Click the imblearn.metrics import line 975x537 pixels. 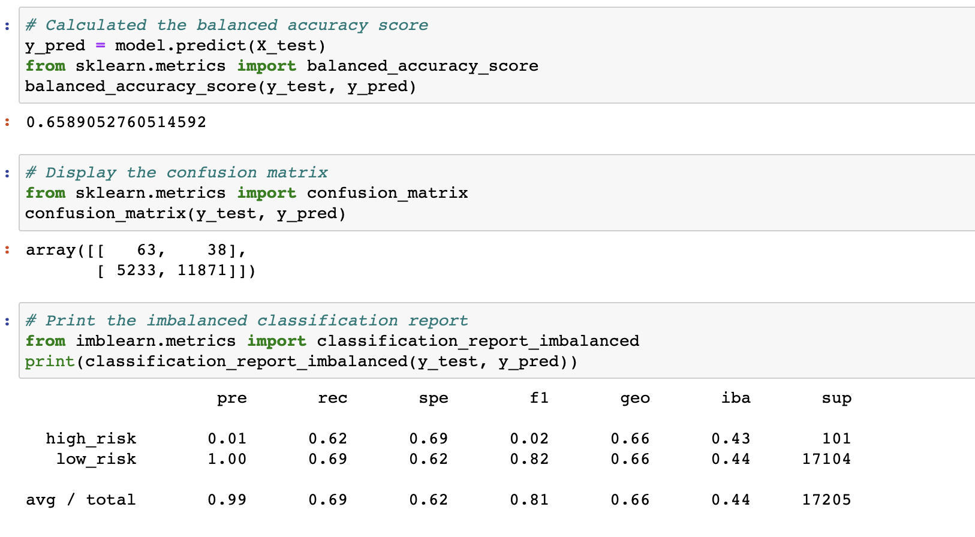pos(332,341)
